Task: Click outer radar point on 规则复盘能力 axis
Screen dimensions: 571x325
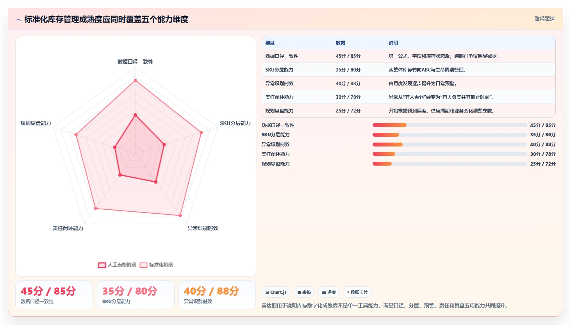Action: point(76,135)
